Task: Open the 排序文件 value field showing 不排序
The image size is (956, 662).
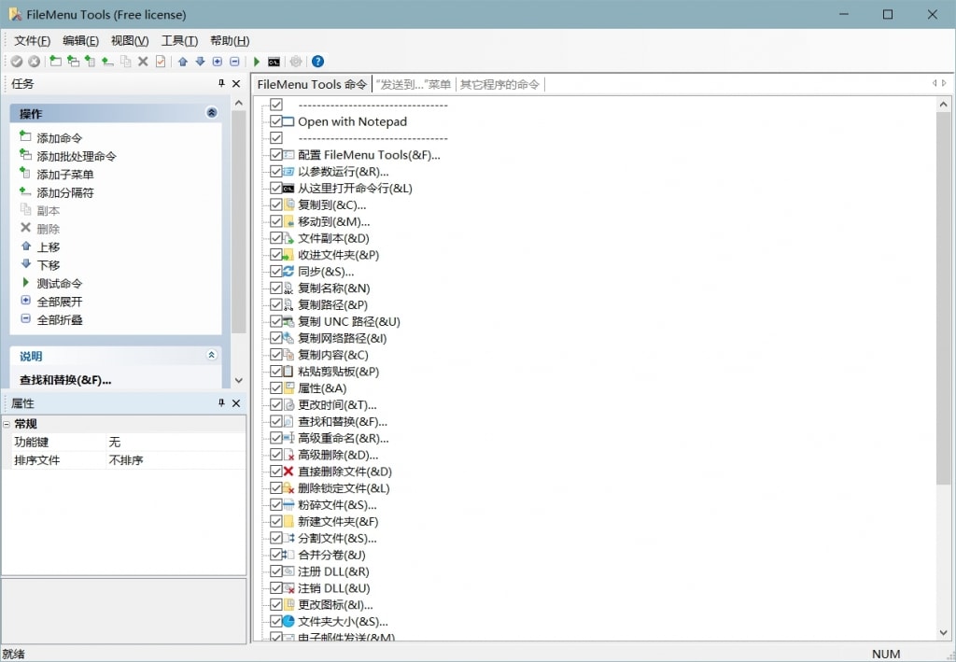Action: tap(176, 460)
